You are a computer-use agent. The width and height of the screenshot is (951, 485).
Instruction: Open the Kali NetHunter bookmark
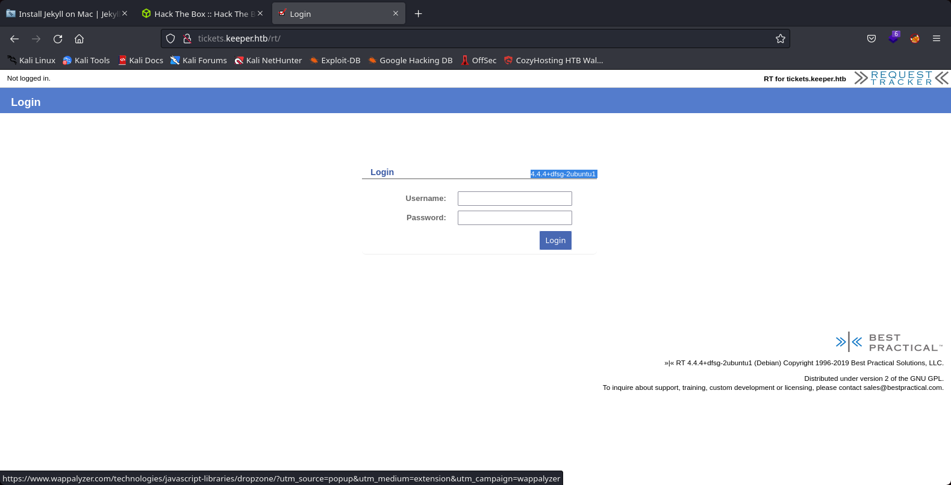coord(268,60)
